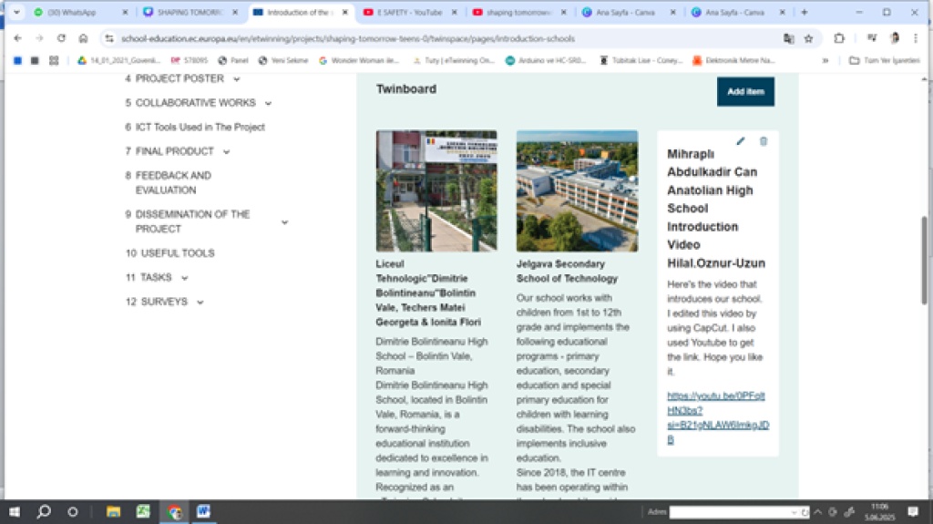
Task: Click the Windows taskbar search icon
Action: [x=44, y=511]
